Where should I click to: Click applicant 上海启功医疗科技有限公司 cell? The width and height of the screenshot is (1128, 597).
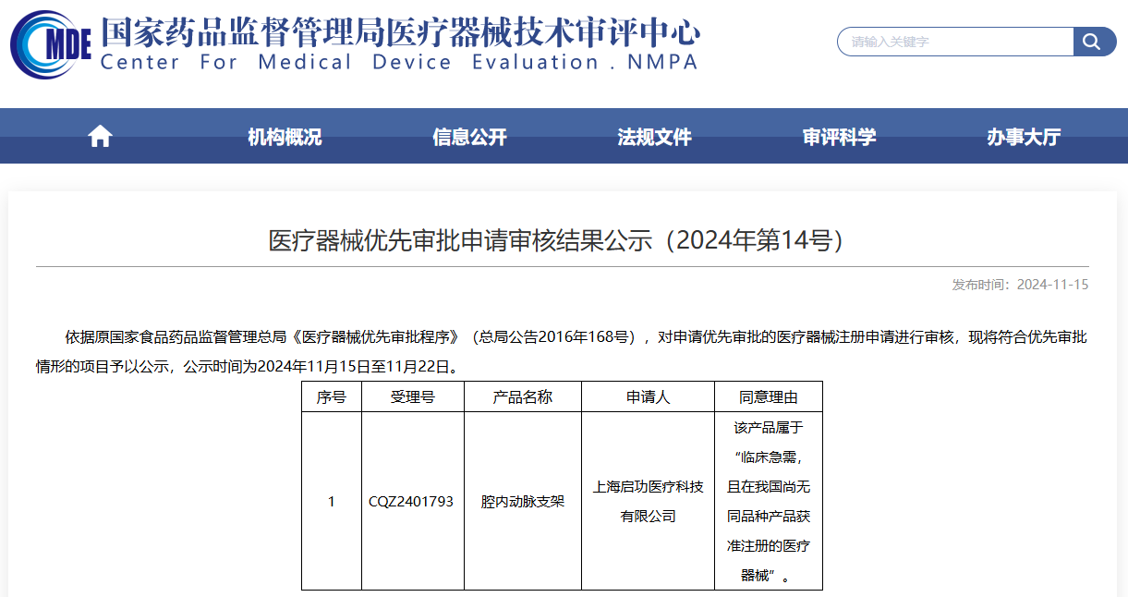[648, 501]
